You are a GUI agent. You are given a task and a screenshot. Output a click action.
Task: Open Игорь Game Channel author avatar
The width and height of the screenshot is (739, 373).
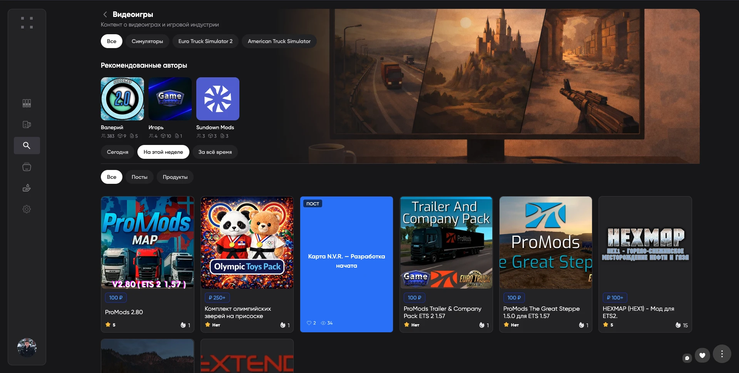[170, 99]
